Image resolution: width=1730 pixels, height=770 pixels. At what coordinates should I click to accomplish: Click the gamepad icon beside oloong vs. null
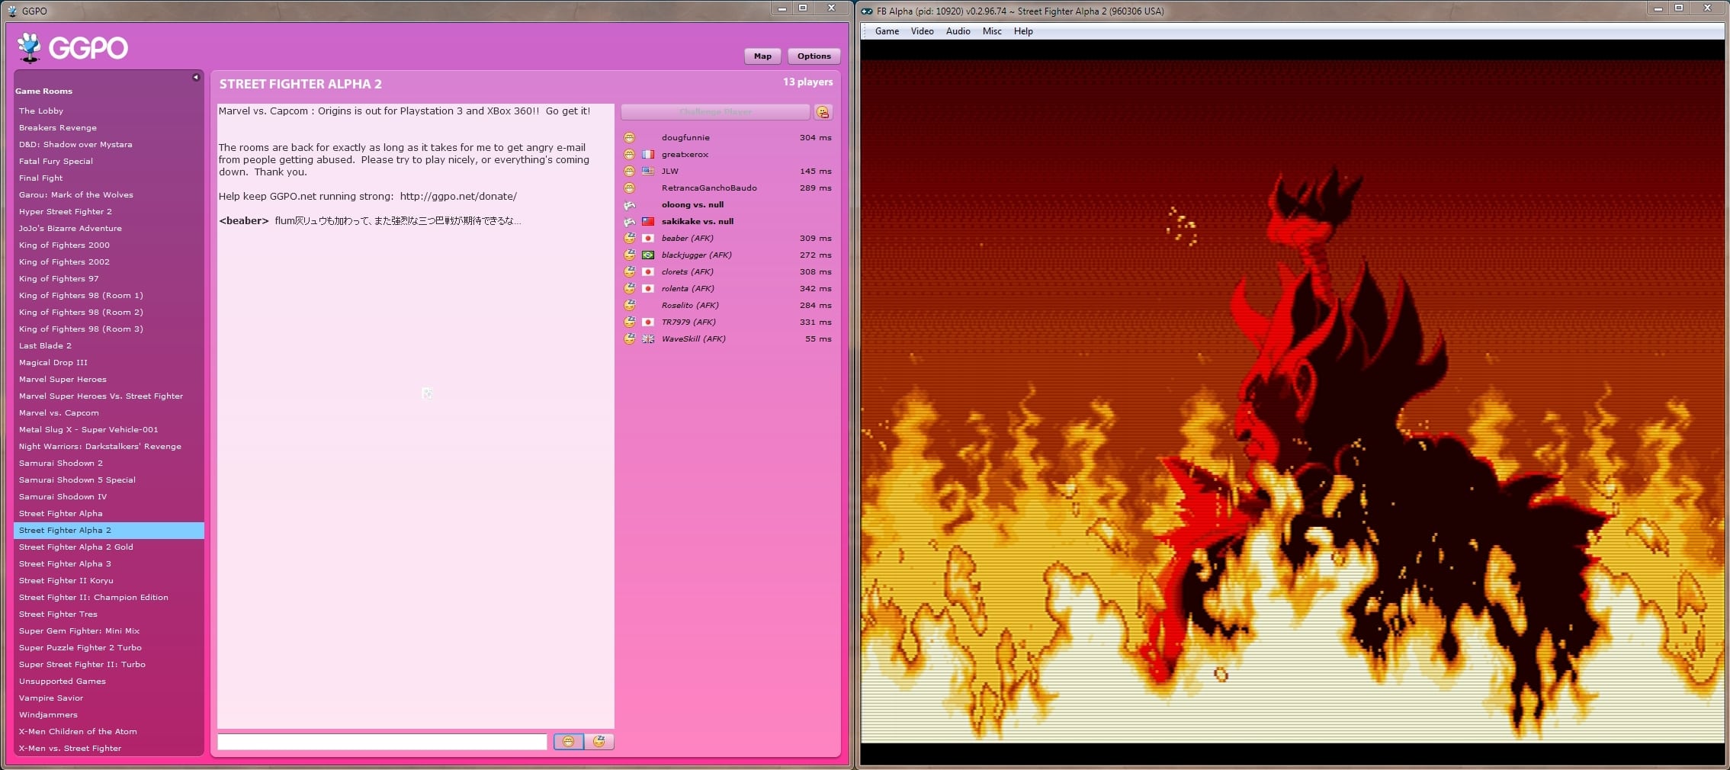click(630, 204)
